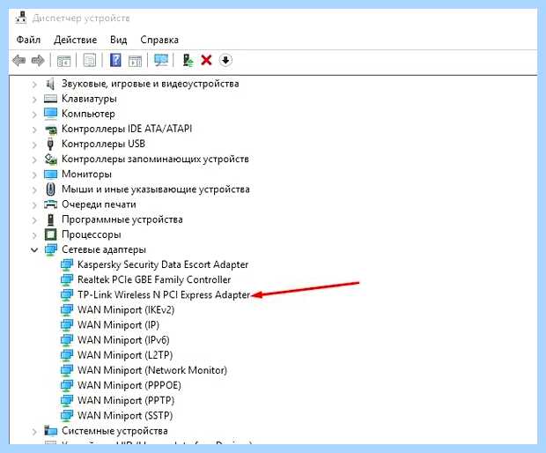546x453 pixels.
Task: Expand Контроллеры IDE ATA/ATAPI category
Action: (x=34, y=130)
